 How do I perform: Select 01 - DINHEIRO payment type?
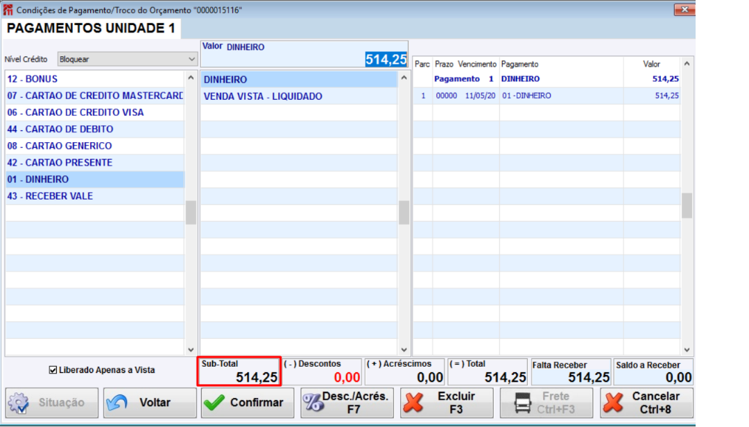point(94,180)
